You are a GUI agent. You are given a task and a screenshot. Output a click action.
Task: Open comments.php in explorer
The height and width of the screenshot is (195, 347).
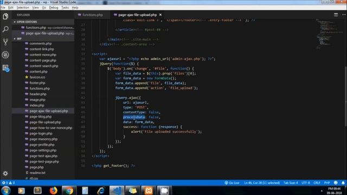pos(41,43)
